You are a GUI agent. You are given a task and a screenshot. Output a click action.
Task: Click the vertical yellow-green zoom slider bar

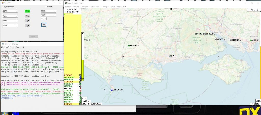pyautogui.click(x=83, y=70)
